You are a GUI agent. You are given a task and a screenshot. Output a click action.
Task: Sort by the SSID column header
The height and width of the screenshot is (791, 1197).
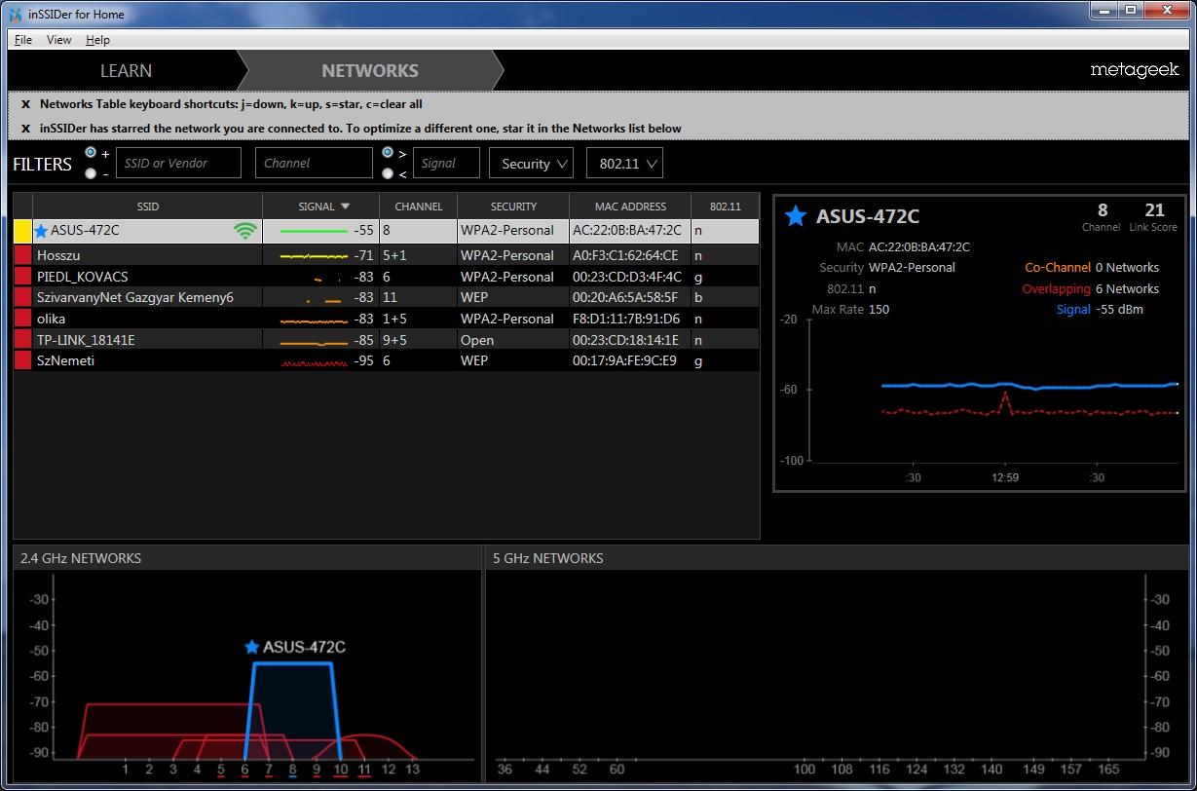147,207
